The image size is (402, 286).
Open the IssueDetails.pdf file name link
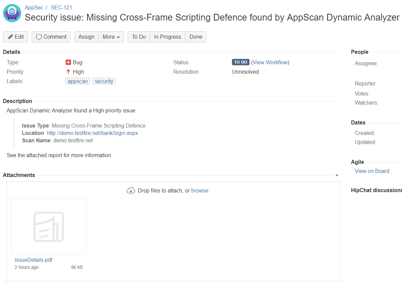pos(34,260)
